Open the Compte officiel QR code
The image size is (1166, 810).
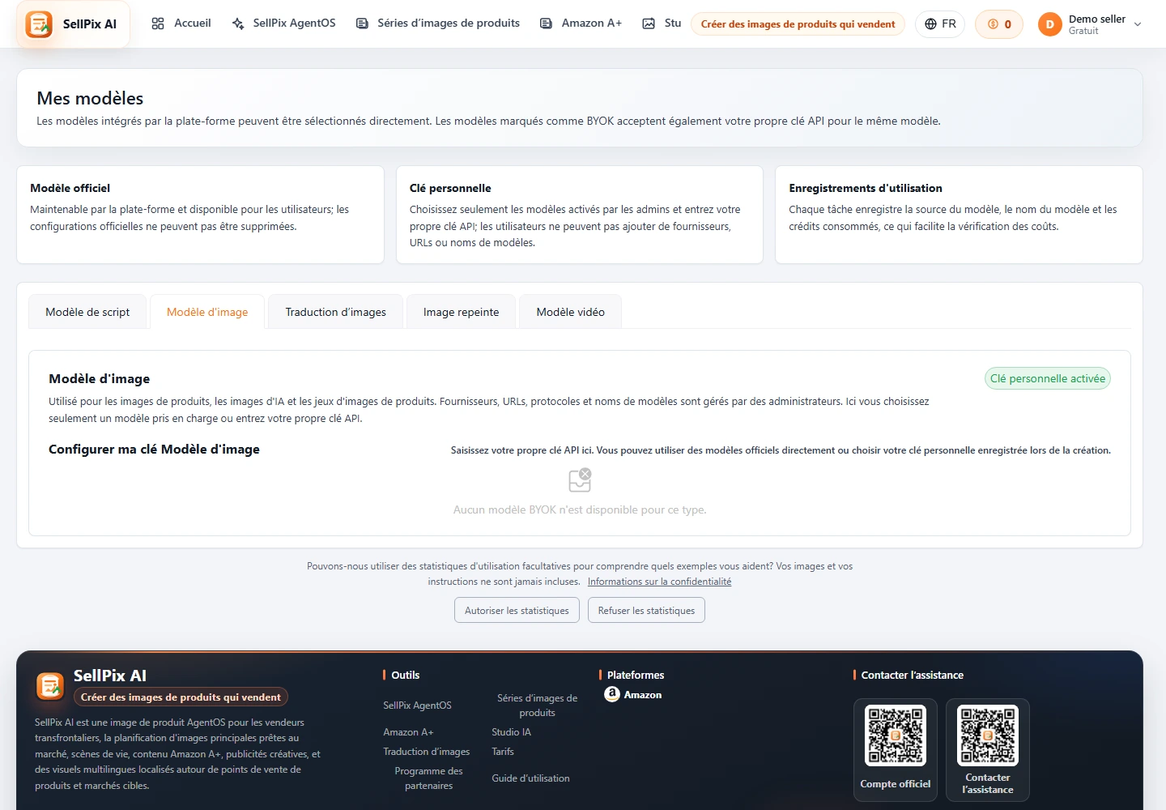click(896, 735)
